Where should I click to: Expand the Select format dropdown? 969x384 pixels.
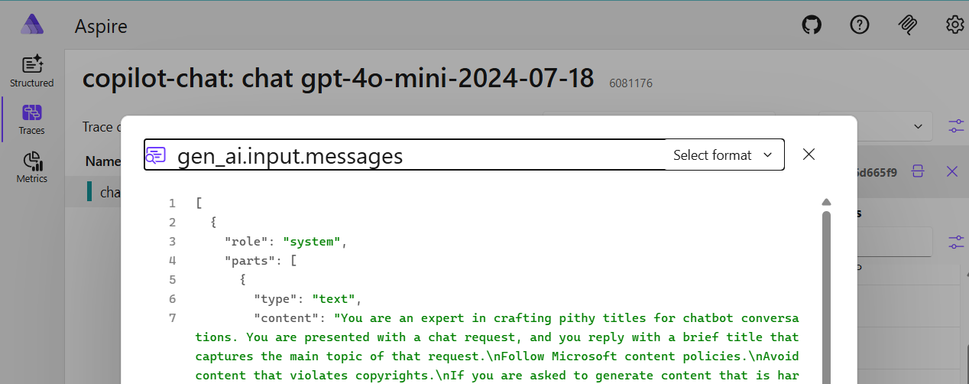723,155
